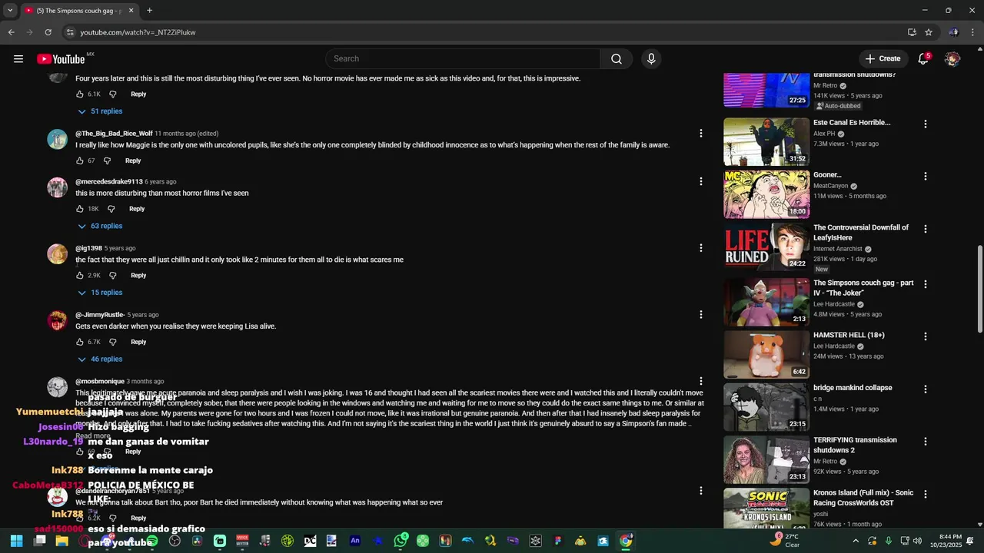Open options for Controversial Downfall of LeafyIsHere
984x553 pixels.
[926, 229]
